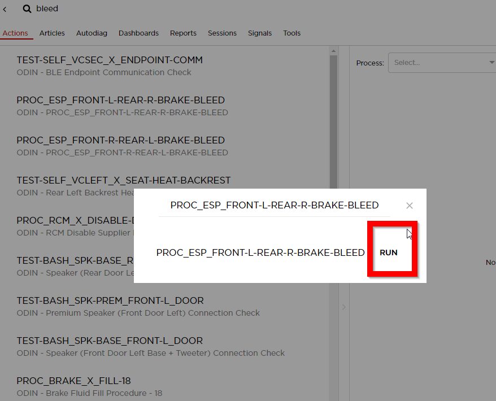Image resolution: width=496 pixels, height=401 pixels.
Task: Switch to the Actions tab
Action: (x=15, y=33)
